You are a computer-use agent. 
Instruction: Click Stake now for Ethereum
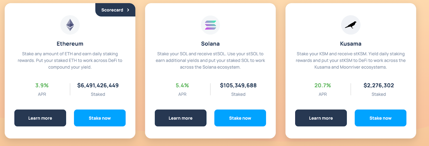tap(100, 118)
